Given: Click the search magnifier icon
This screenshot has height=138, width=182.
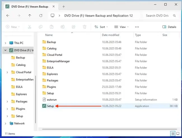Looking at the screenshot, I should point(174,16).
